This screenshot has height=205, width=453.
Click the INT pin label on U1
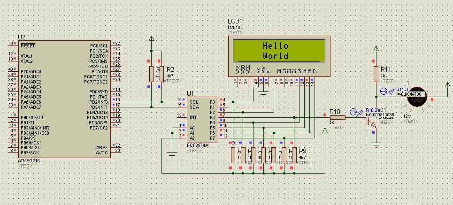pos(193,118)
